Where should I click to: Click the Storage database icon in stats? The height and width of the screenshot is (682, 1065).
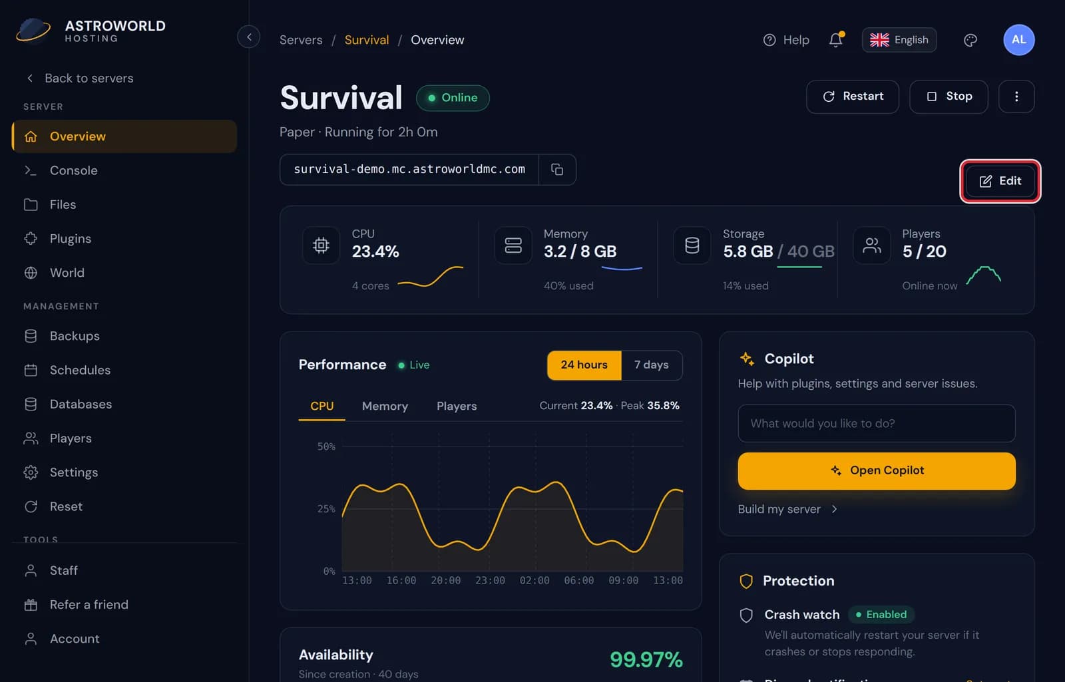tap(692, 246)
